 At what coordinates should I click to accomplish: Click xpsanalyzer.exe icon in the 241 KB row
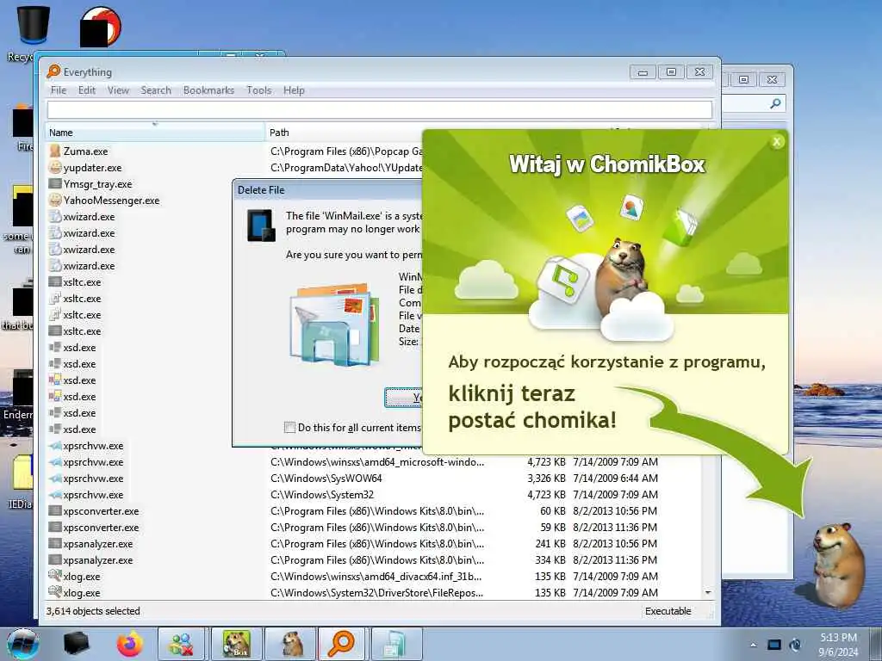[54, 544]
